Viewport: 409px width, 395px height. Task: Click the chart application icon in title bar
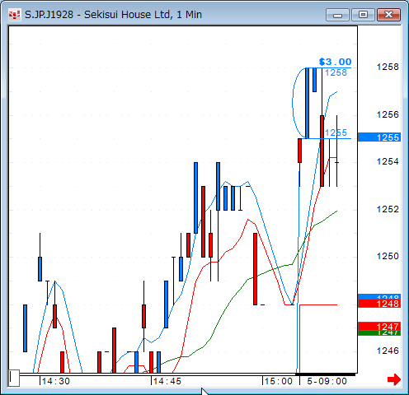click(x=14, y=14)
